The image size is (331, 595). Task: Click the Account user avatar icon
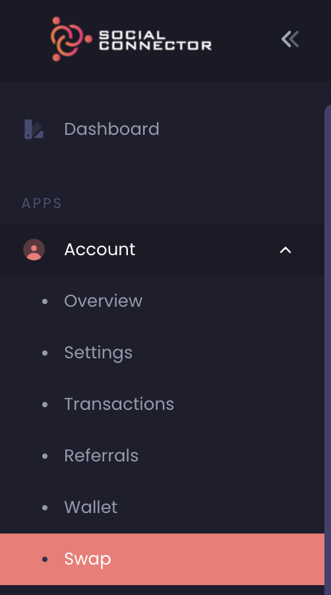(34, 249)
